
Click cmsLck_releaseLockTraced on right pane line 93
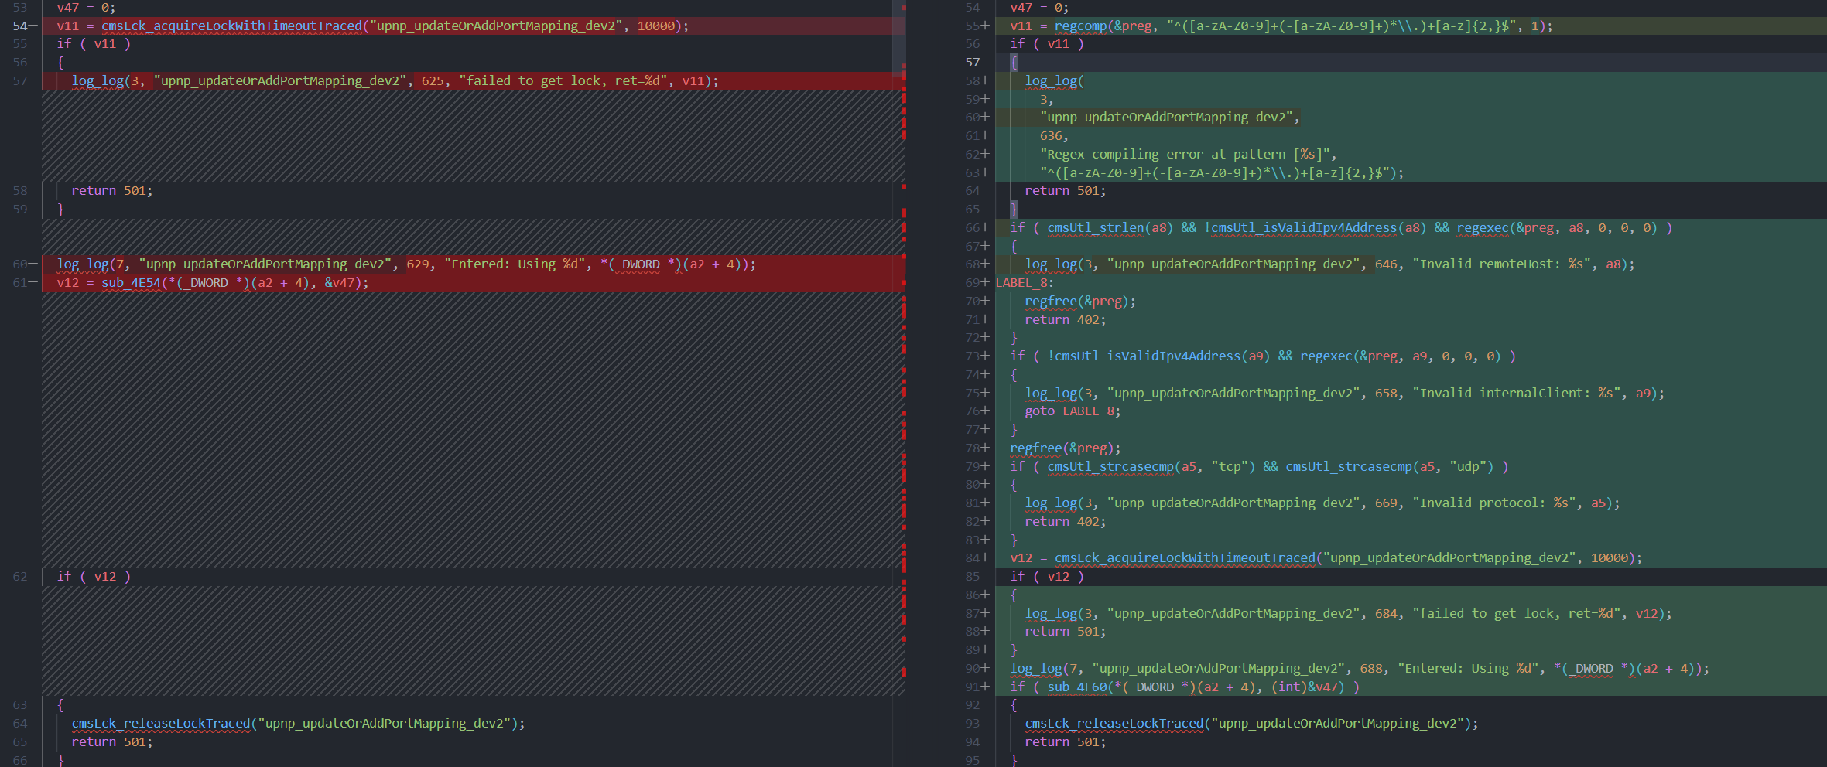pos(1114,723)
